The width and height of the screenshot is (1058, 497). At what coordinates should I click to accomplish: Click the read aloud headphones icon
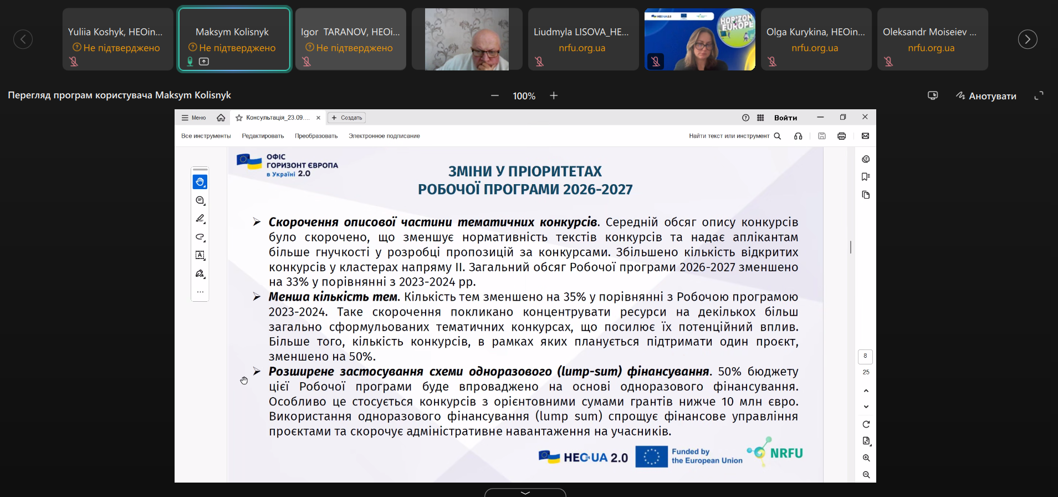point(798,136)
